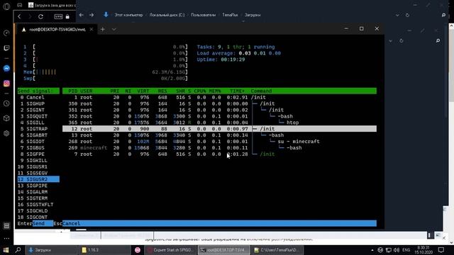Refresh icon in Explorer address bar
454x255 pixels.
pyautogui.click(x=407, y=15)
